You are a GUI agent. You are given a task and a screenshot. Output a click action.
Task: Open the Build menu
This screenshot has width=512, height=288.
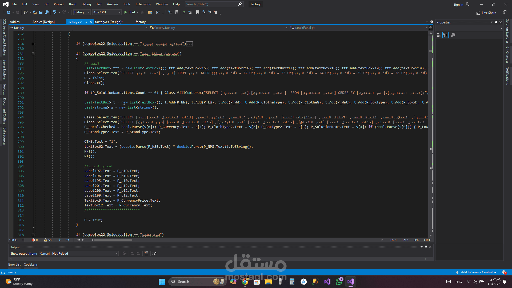[73, 4]
